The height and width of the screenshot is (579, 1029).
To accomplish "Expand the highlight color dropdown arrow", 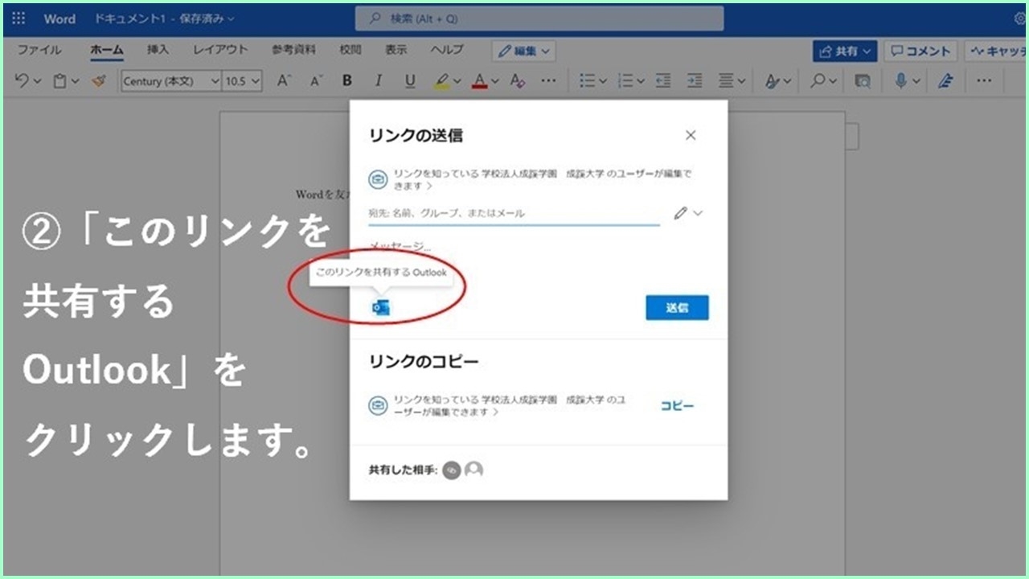I will point(457,81).
